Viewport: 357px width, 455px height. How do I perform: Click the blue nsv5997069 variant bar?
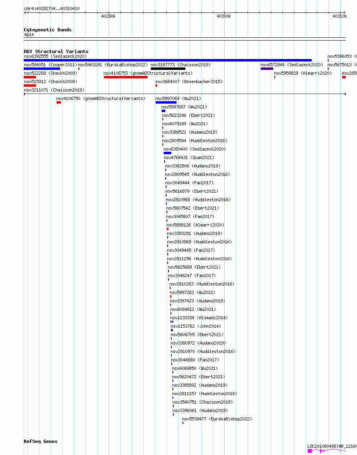tap(166, 102)
